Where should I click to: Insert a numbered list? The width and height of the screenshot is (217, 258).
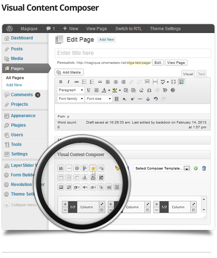coord(92,82)
